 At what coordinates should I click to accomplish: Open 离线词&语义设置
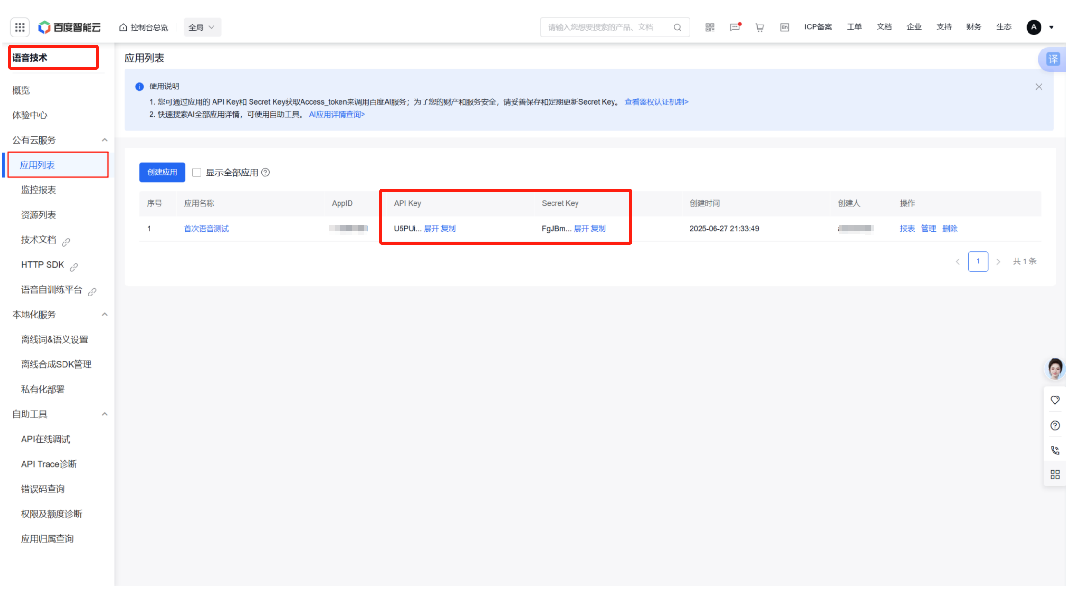point(54,340)
